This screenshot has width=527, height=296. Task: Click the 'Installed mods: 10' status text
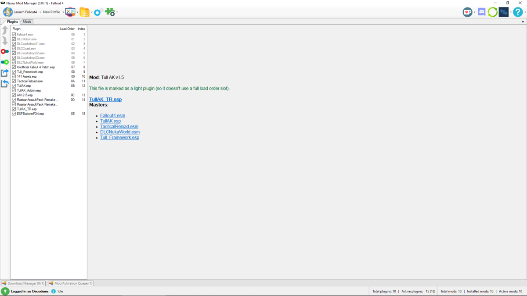(x=480, y=291)
